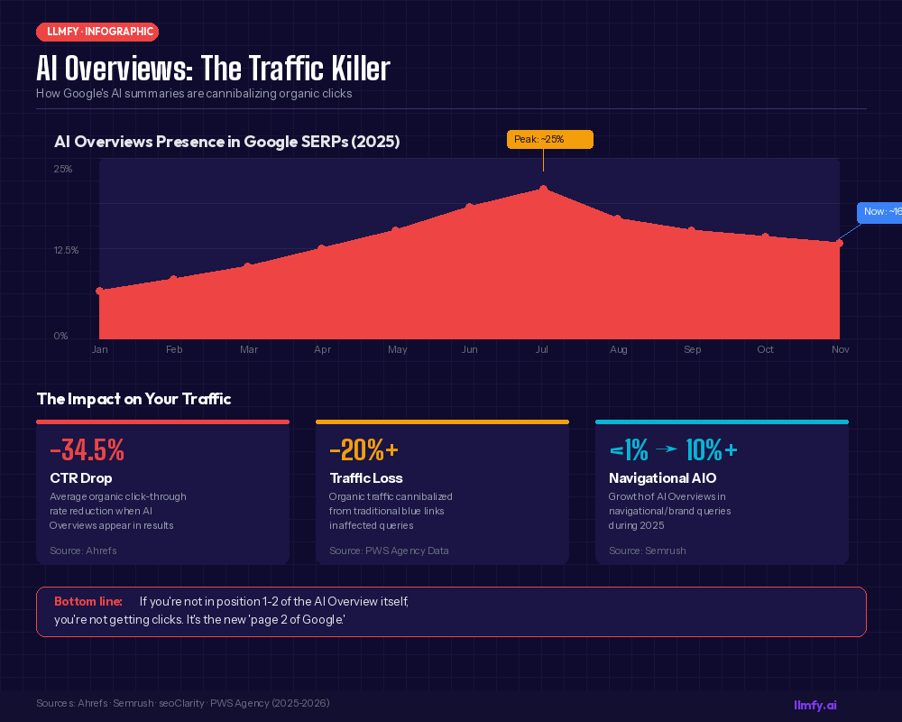Click the July peak data point on chart
902x722 pixels.
click(x=543, y=189)
